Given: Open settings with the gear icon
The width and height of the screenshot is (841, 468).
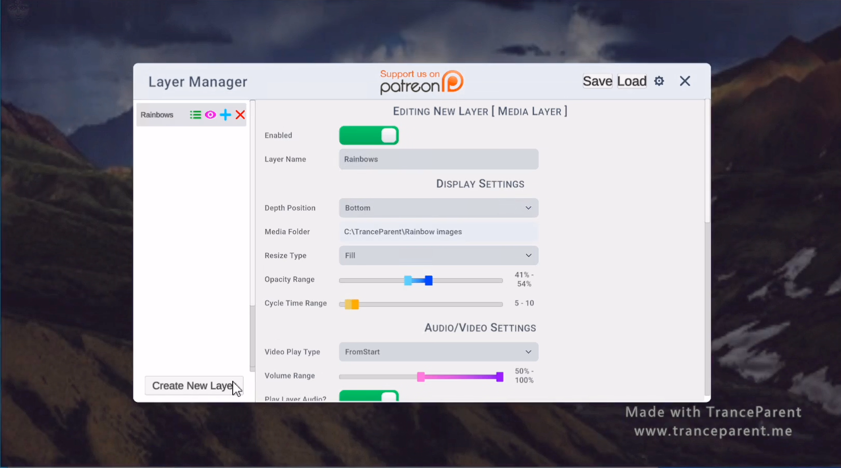Looking at the screenshot, I should point(659,81).
